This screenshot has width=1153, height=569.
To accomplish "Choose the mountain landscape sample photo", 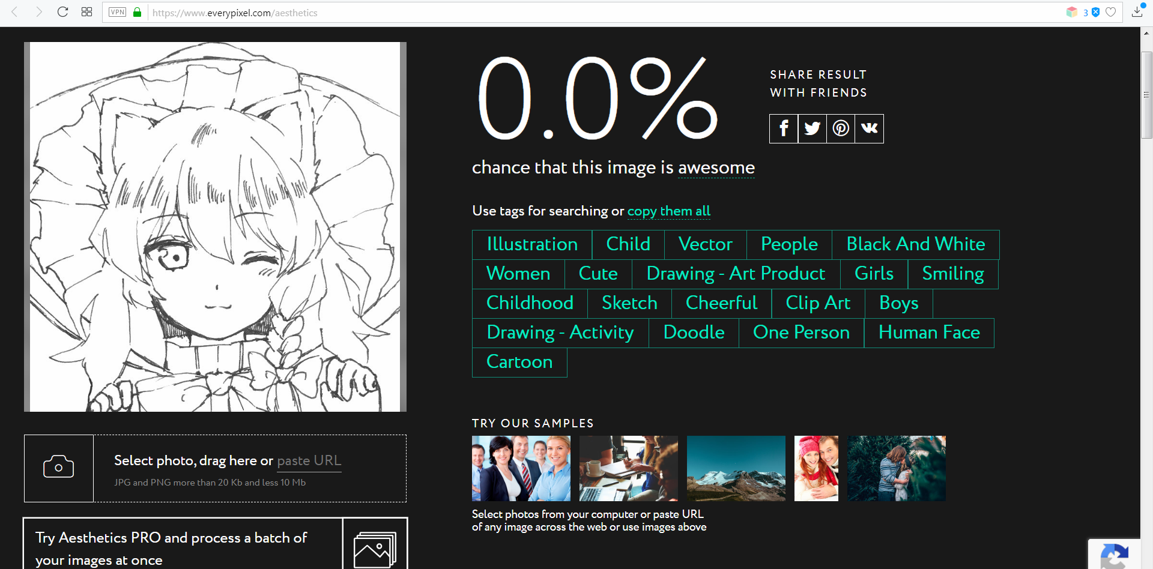I will click(x=736, y=468).
